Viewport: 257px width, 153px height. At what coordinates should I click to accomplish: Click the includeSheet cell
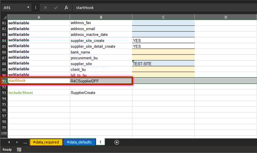click(x=39, y=93)
